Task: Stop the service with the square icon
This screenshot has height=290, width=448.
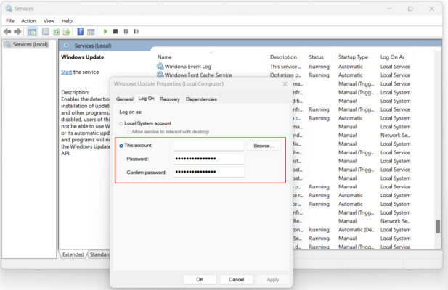Action: tap(115, 31)
